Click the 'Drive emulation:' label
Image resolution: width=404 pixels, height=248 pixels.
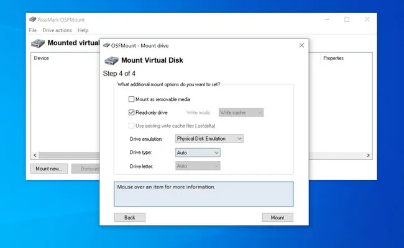point(146,139)
